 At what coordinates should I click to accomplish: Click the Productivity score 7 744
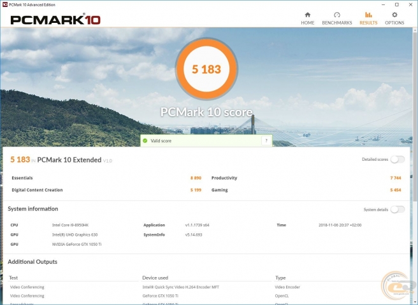396,178
